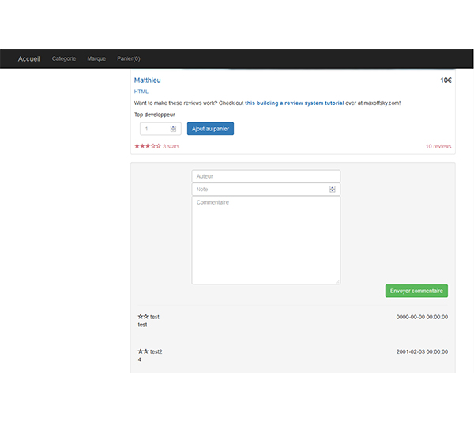The height and width of the screenshot is (421, 474).
Task: Go to Marque in the navbar
Action: pyautogui.click(x=96, y=58)
